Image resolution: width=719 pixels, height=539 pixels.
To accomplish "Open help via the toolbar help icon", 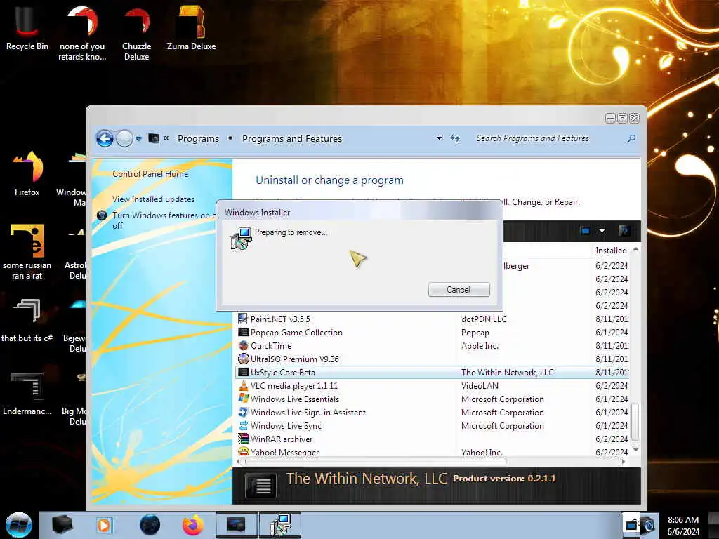I will 624,230.
